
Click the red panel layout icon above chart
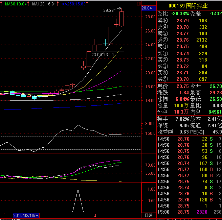tap(138, 4)
